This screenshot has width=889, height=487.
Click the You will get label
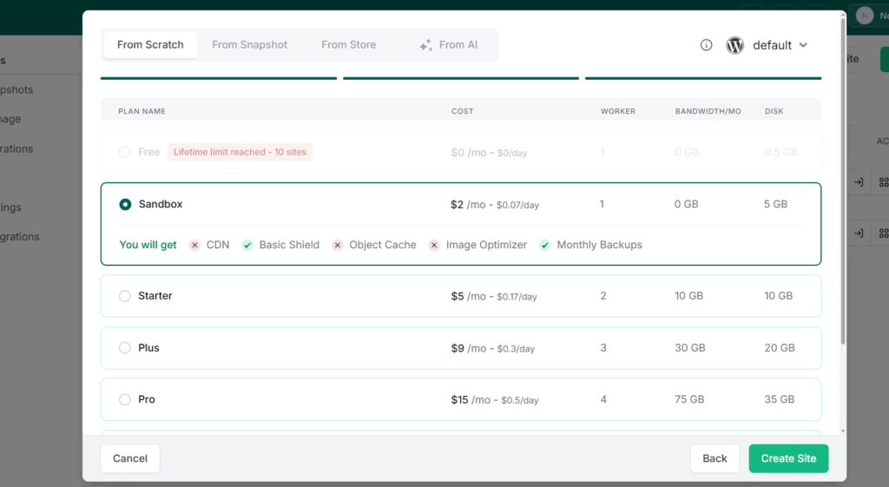(x=148, y=245)
